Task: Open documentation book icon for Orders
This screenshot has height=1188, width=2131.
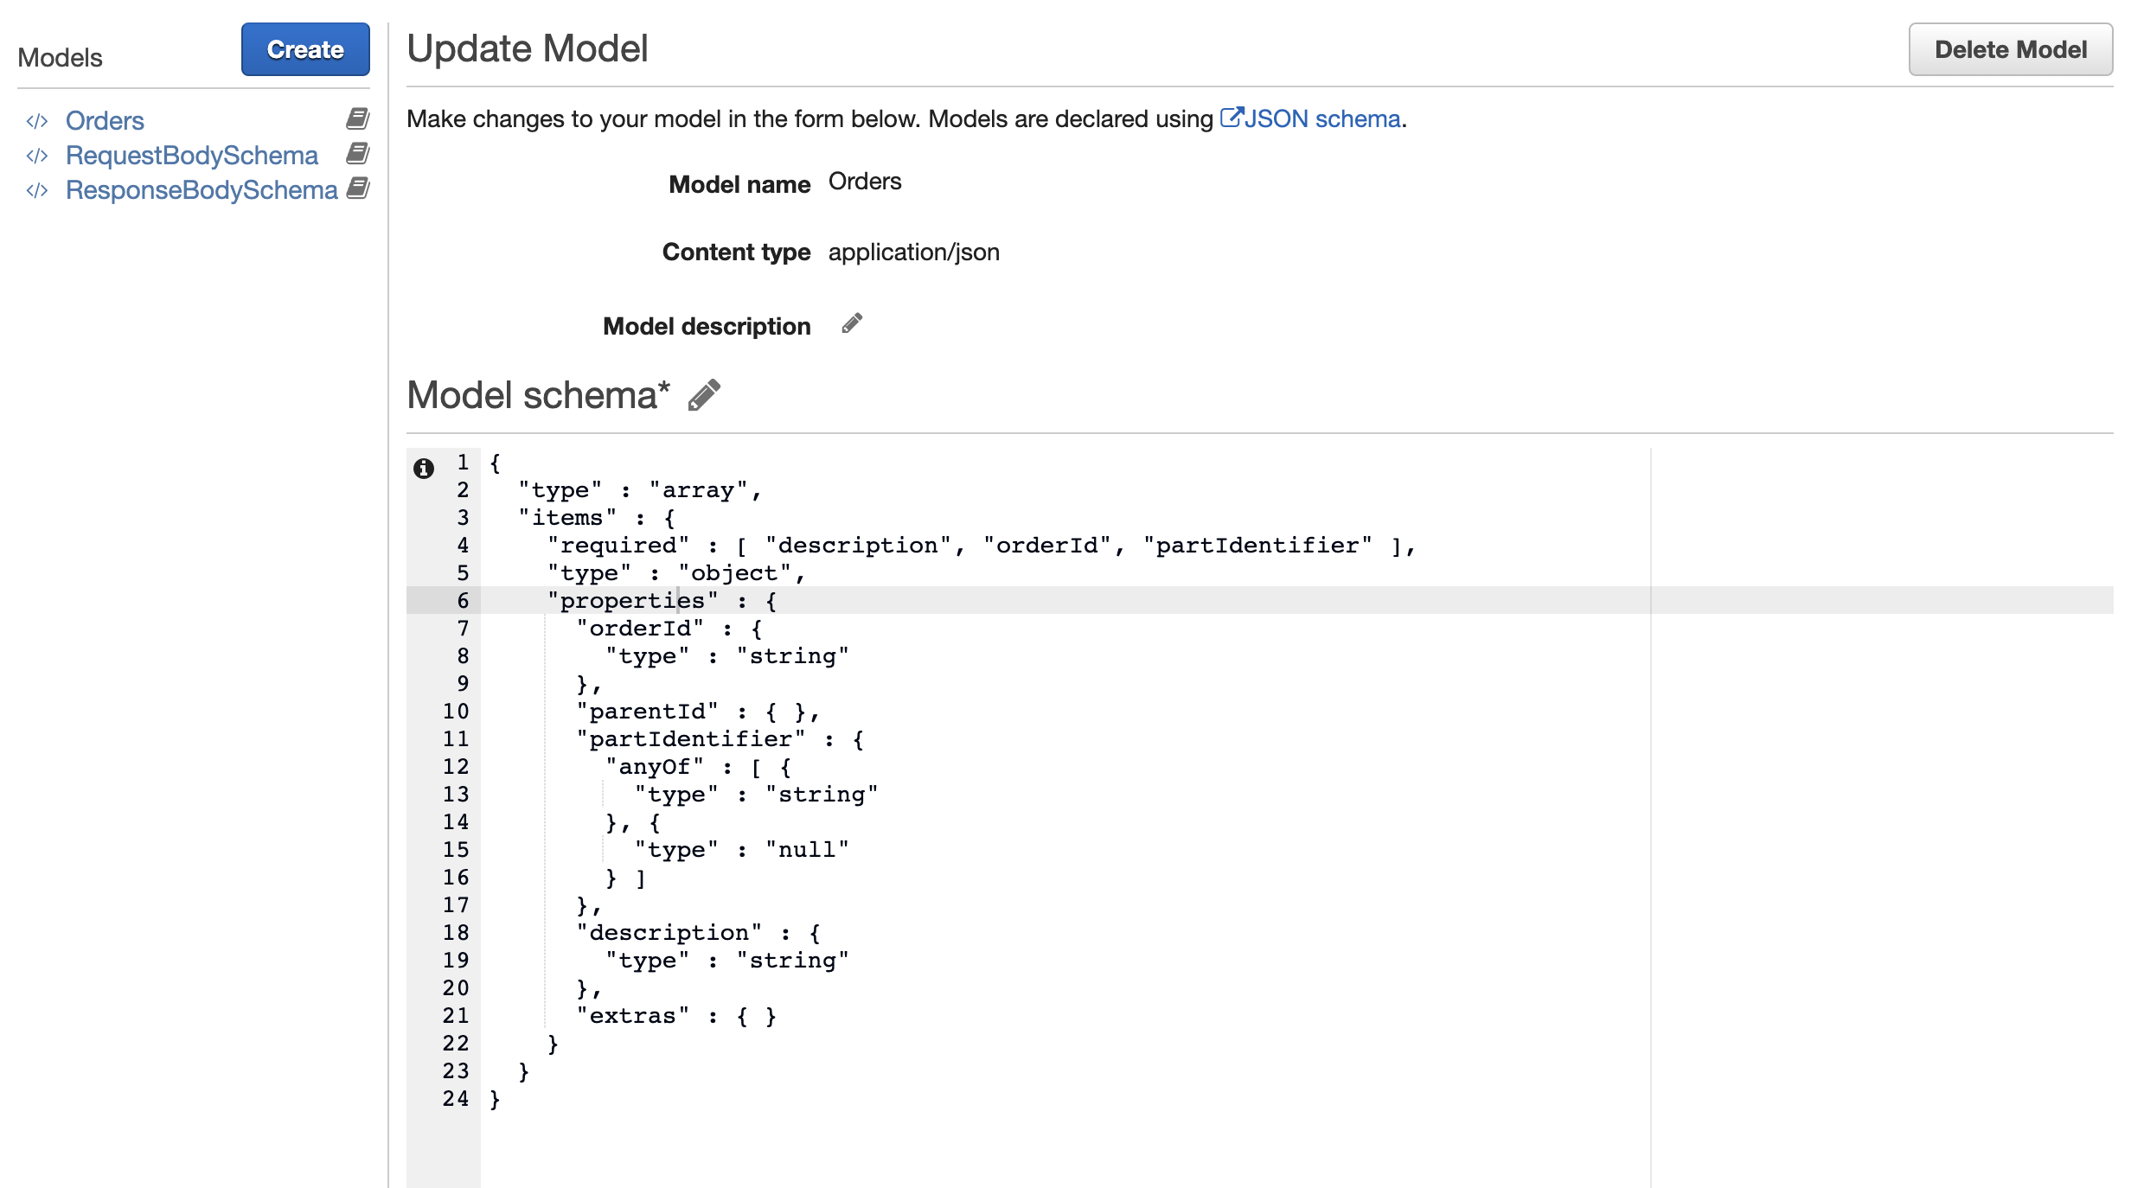Action: point(357,118)
